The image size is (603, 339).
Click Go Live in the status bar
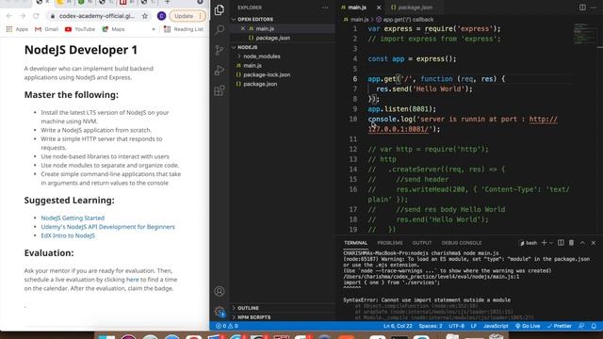click(x=528, y=326)
